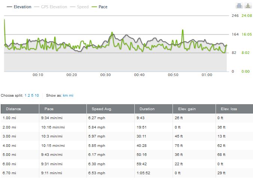Image resolution: width=253 pixels, height=181 pixels.
Task: Show the Speed series on chart
Action: pyautogui.click(x=80, y=7)
